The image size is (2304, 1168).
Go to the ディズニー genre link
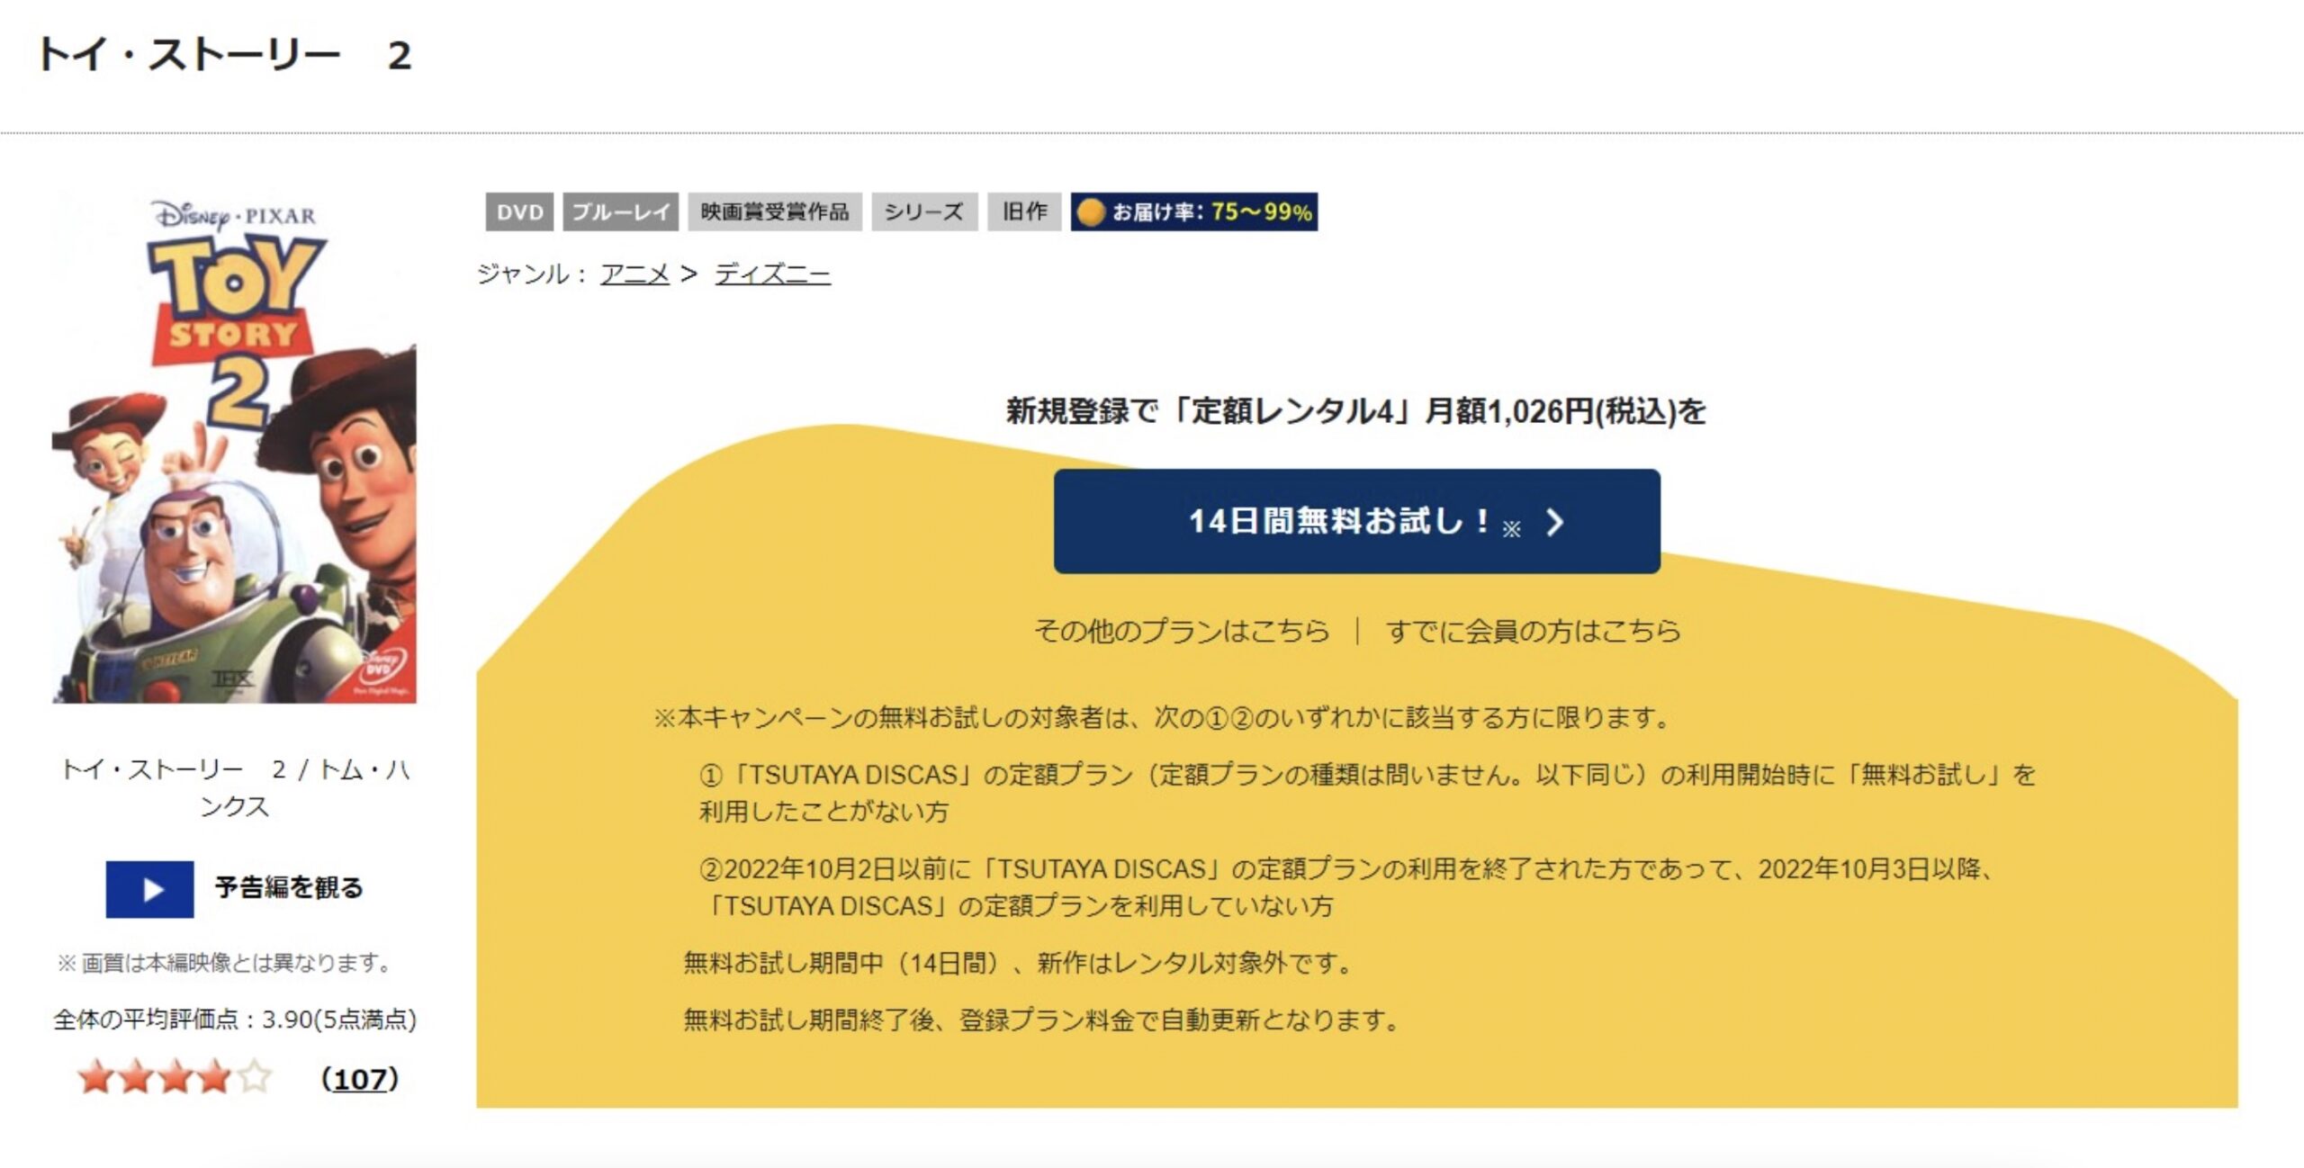coord(772,273)
